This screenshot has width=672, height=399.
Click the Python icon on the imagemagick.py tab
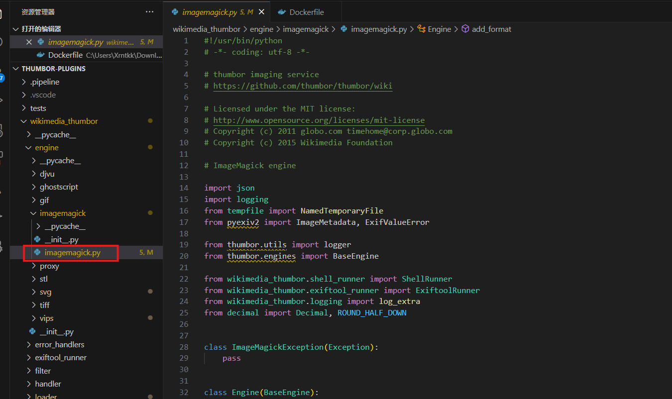(175, 12)
